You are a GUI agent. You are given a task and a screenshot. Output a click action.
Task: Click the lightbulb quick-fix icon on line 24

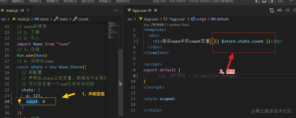tap(19, 101)
